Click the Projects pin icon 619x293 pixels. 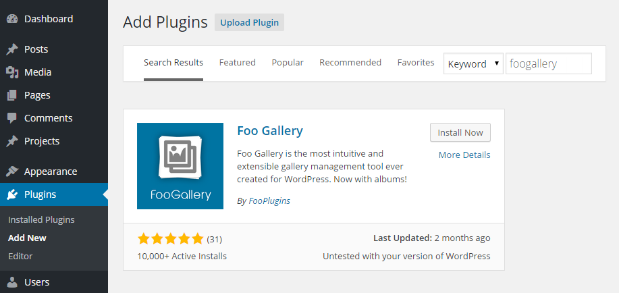pos(12,141)
